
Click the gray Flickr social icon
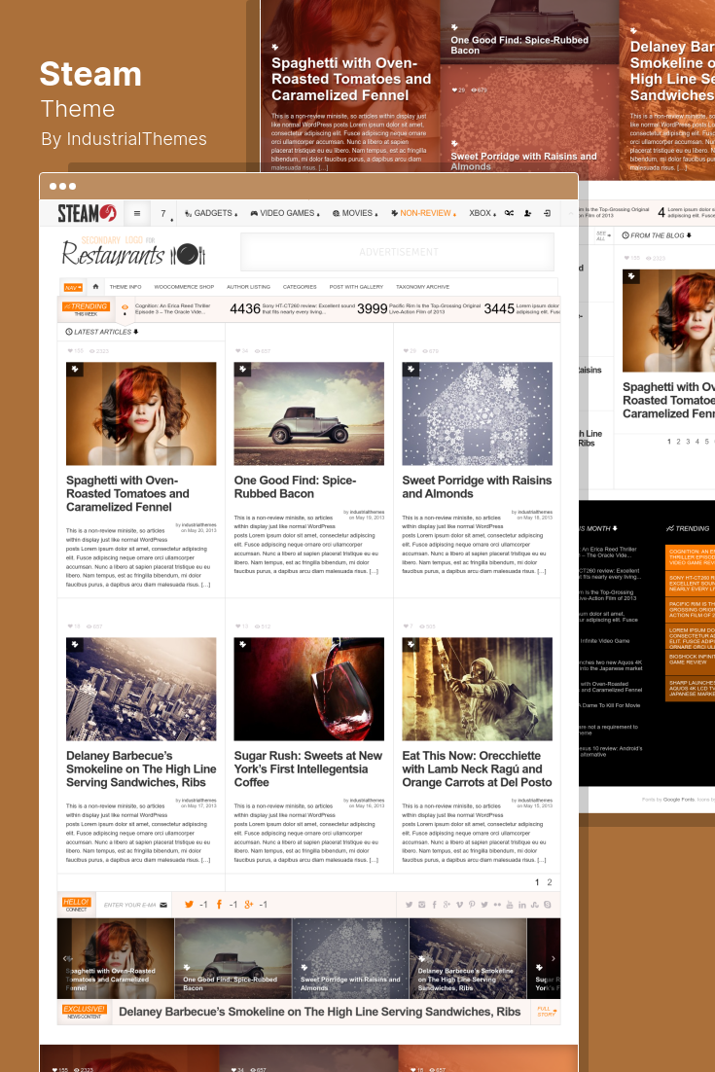[x=497, y=905]
